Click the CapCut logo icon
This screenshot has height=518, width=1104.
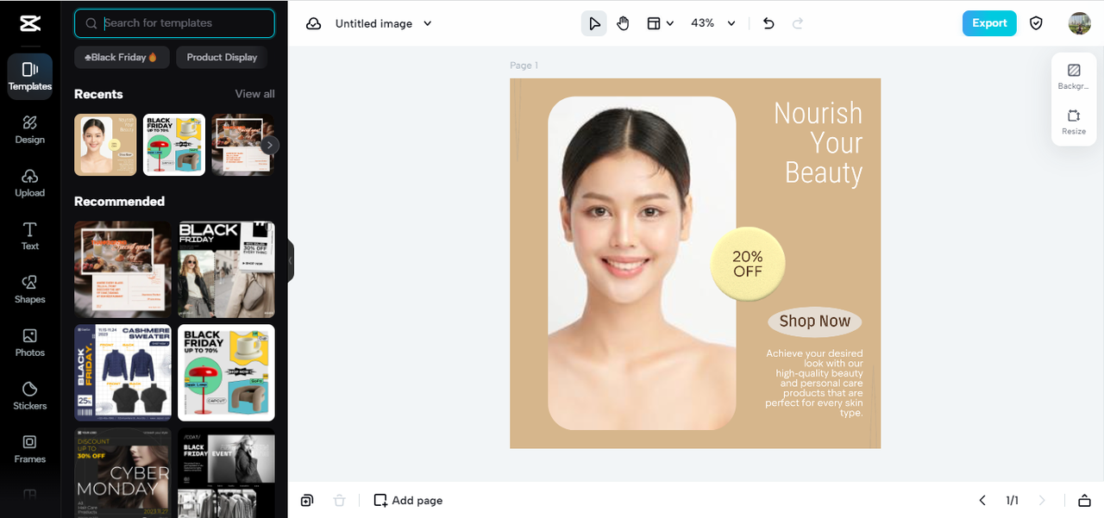(29, 23)
